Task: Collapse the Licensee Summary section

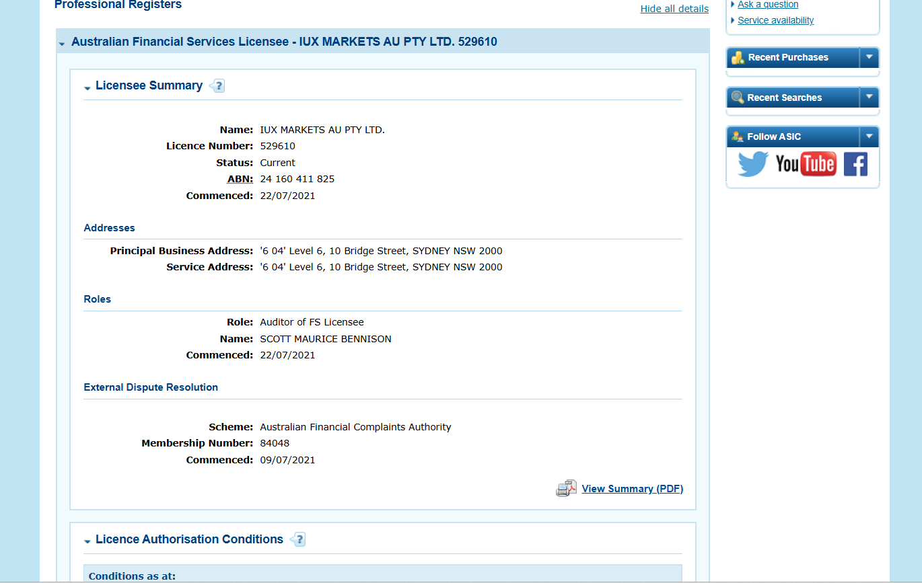Action: click(87, 88)
